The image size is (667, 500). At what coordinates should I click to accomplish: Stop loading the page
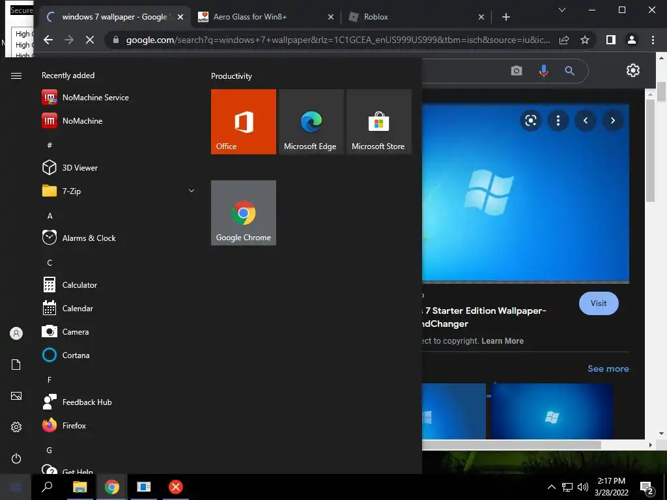pos(90,40)
